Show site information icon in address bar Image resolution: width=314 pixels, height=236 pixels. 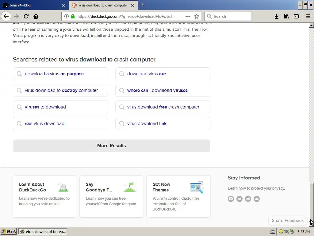(67, 16)
